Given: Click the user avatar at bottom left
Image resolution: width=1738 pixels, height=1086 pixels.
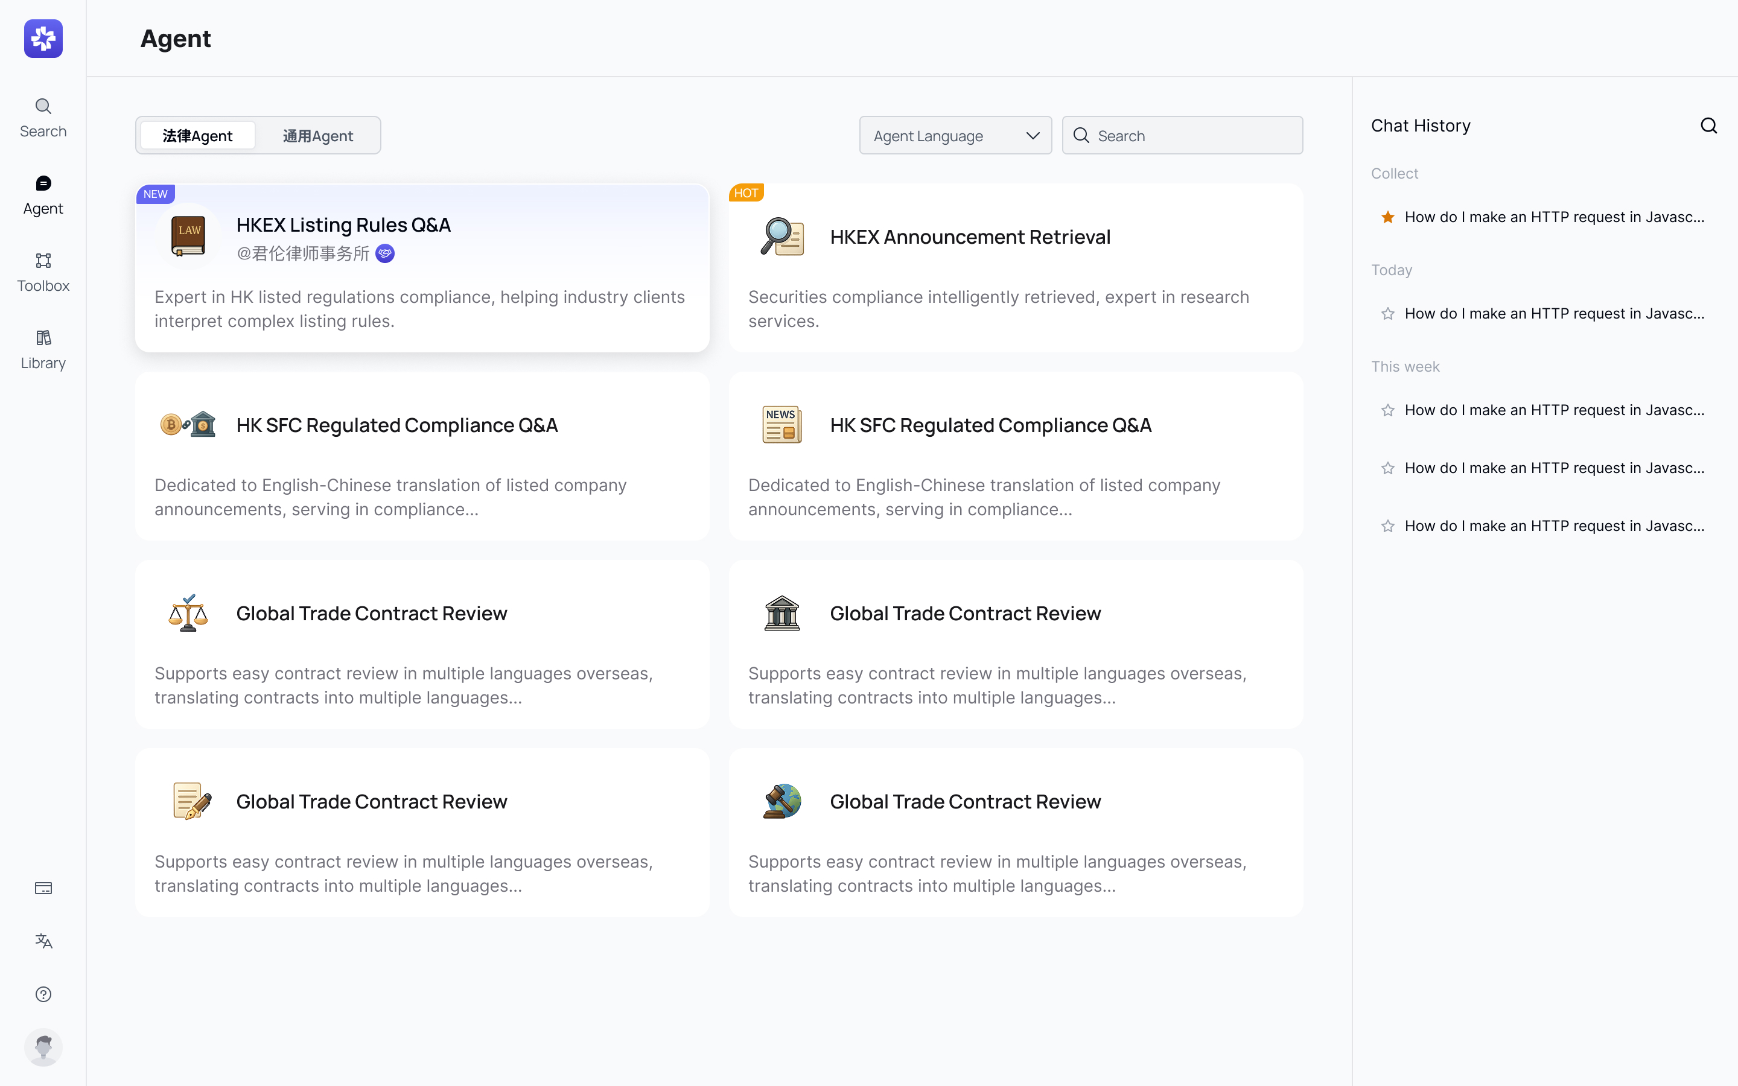Looking at the screenshot, I should click(43, 1047).
